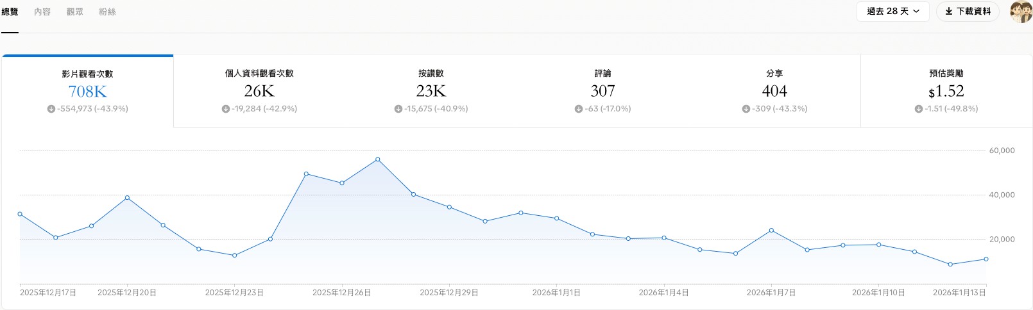Click the 下載資料 button
Image resolution: width=1033 pixels, height=310 pixels.
(968, 12)
